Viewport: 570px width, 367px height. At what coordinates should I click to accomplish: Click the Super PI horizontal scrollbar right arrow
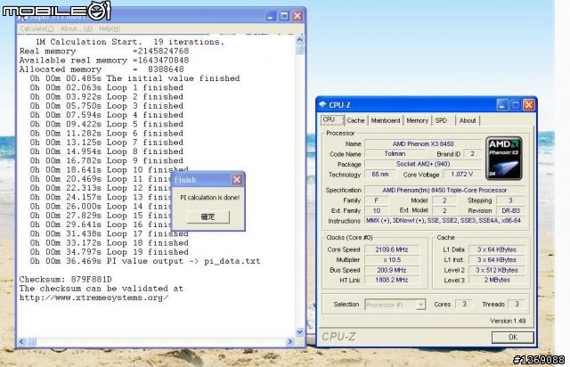tap(290, 341)
